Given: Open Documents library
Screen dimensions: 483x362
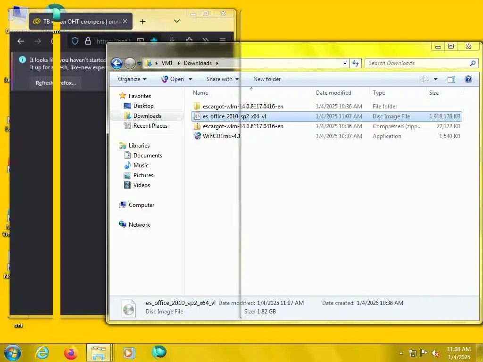Looking at the screenshot, I should [148, 156].
